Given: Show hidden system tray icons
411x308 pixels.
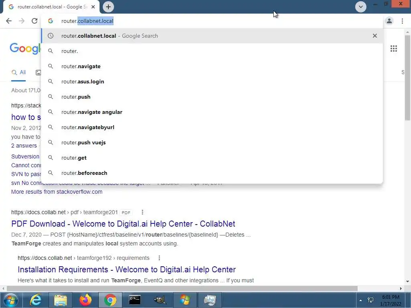Looking at the screenshot, I should point(361,300).
